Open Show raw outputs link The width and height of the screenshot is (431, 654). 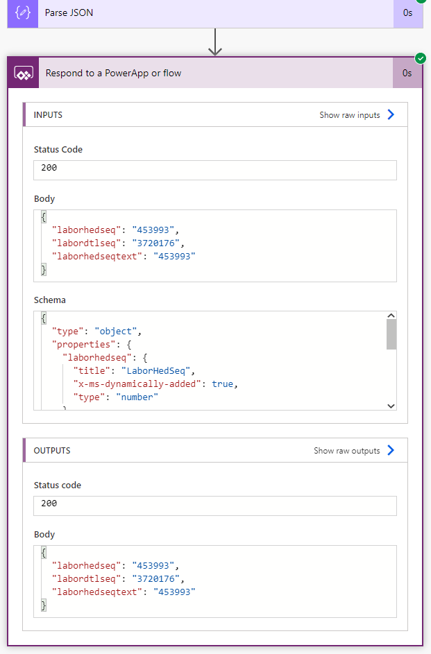click(x=347, y=451)
